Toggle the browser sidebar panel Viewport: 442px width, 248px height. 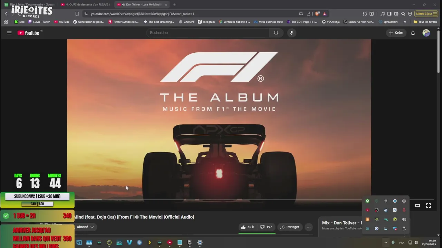(389, 14)
